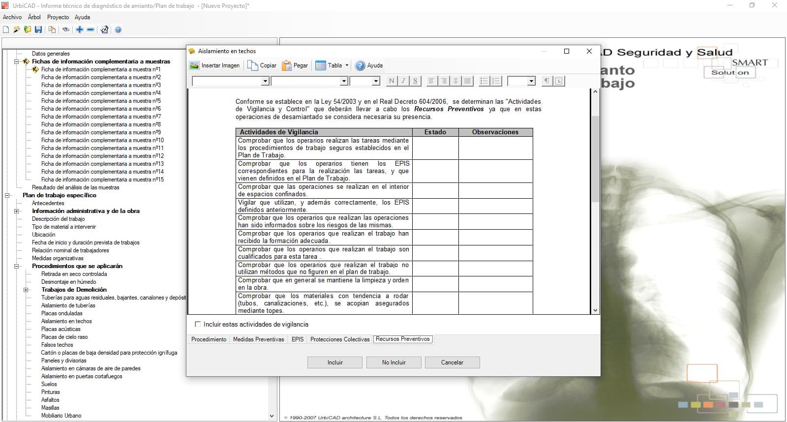This screenshot has height=422, width=787.
Task: Click Pegar in the editor toolbar
Action: [295, 65]
